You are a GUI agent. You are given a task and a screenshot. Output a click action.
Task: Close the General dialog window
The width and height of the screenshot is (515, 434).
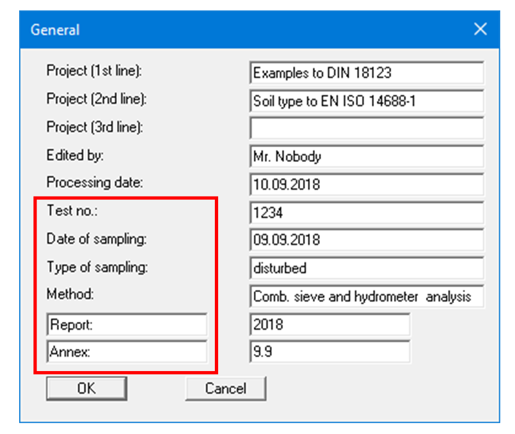[480, 29]
